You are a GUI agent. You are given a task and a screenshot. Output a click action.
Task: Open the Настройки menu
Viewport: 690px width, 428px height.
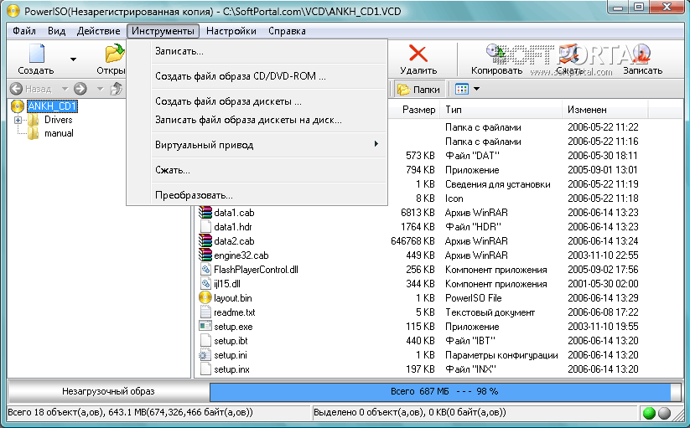[231, 31]
